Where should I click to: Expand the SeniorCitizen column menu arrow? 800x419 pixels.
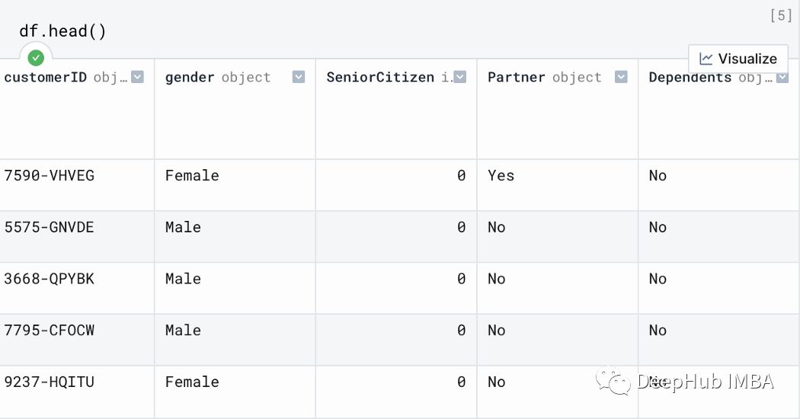tap(460, 77)
